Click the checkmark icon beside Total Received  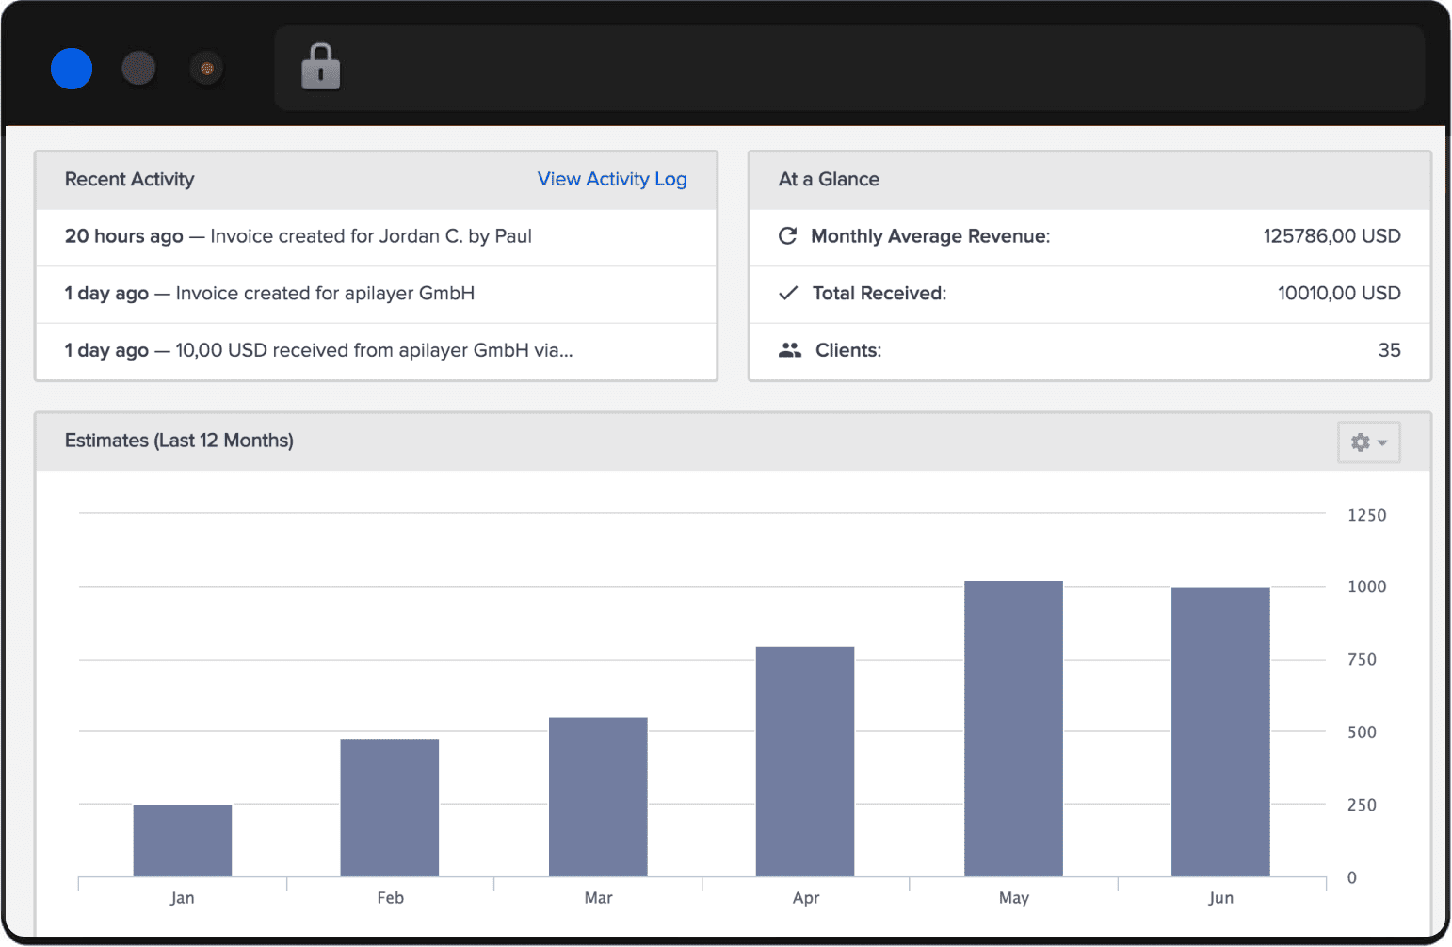pyautogui.click(x=788, y=293)
